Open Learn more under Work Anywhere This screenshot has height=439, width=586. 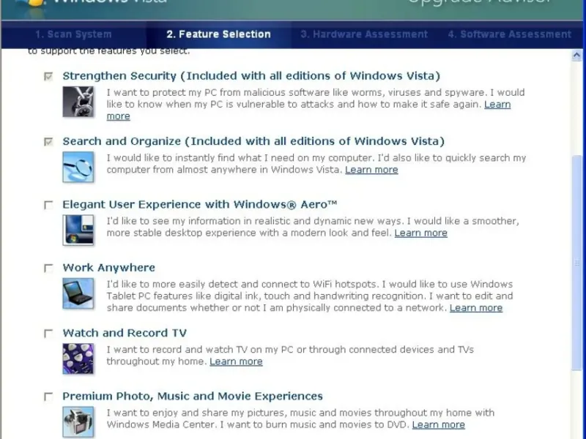476,308
